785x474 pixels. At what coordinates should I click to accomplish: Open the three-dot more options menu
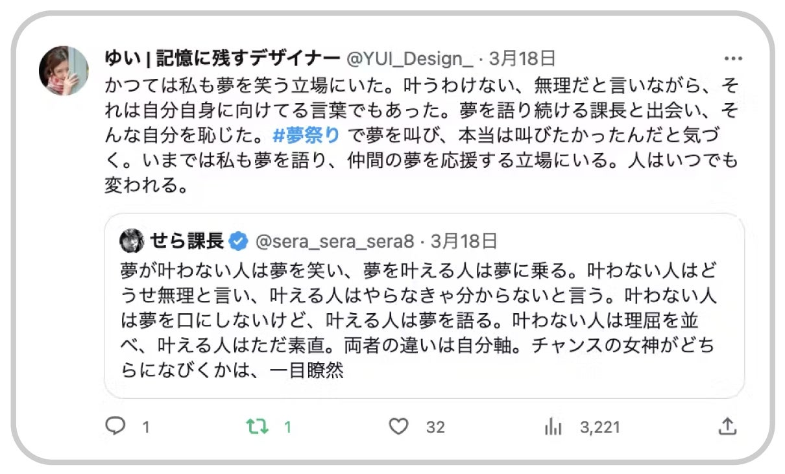[732, 59]
